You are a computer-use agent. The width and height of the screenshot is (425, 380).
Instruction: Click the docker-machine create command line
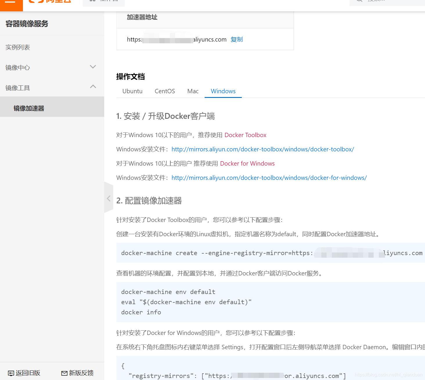click(x=272, y=253)
